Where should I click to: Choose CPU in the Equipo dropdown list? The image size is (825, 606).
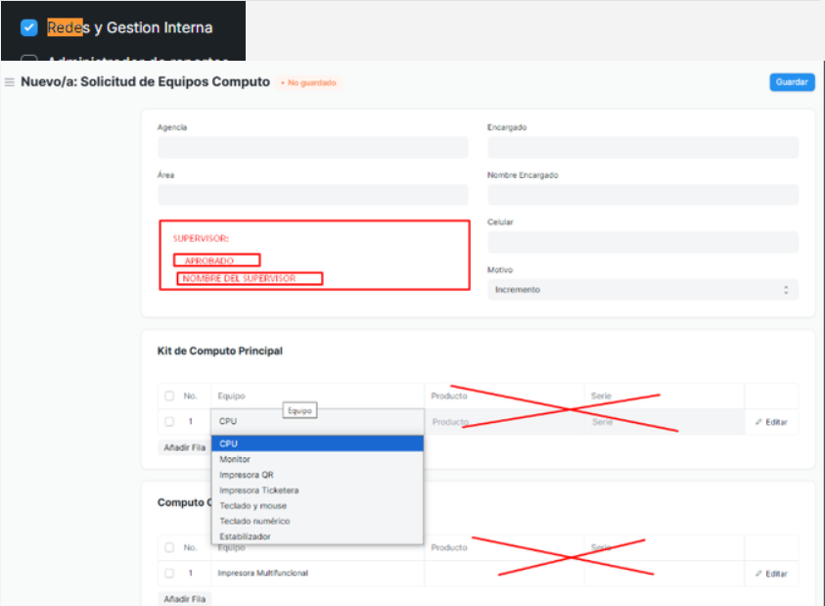tap(317, 443)
